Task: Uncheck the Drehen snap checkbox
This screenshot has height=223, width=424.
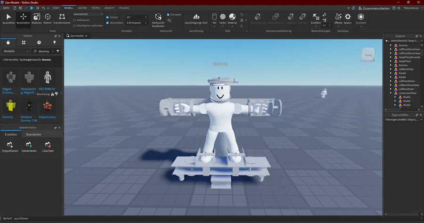Action: click(107, 17)
